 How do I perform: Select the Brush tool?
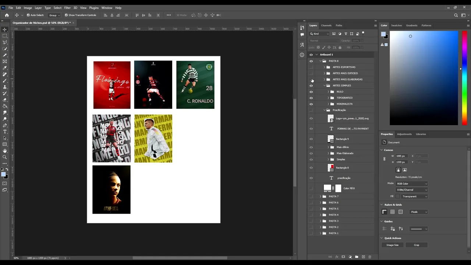point(5,81)
